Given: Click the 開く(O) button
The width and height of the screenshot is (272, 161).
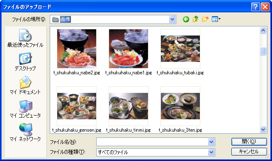Looking at the screenshot, I should pos(249,142).
